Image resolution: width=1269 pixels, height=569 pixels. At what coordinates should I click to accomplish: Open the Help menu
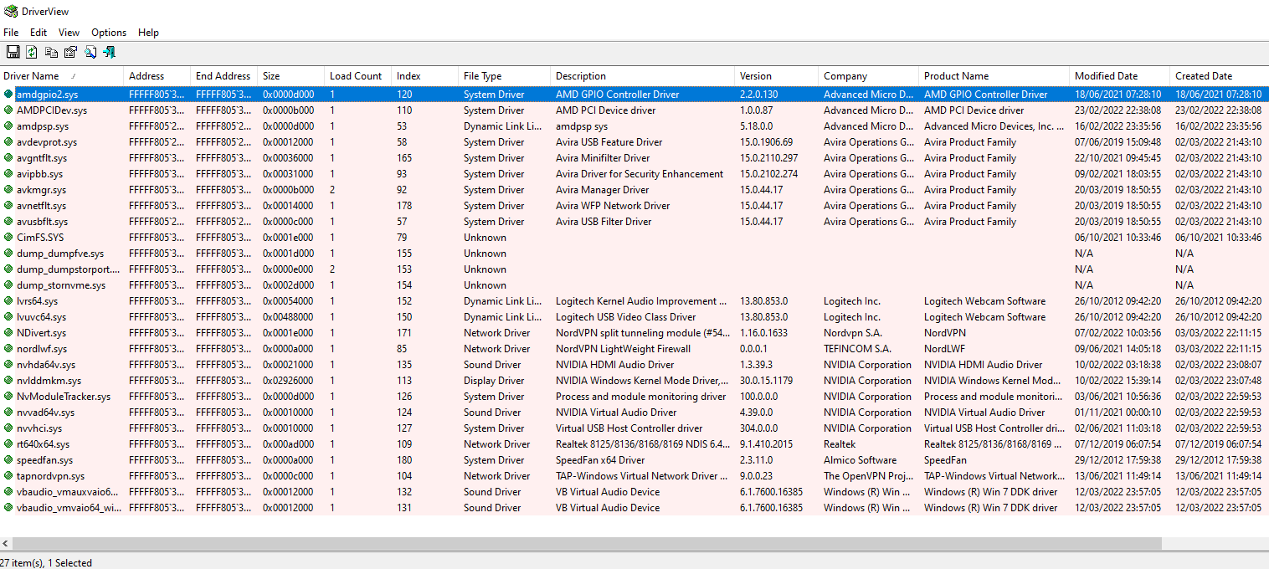[x=148, y=33]
